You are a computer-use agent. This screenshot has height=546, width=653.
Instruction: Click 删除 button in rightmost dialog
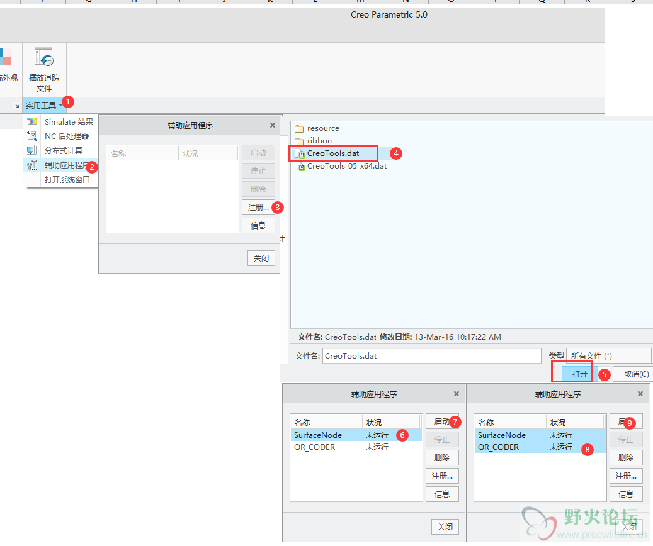tap(626, 458)
